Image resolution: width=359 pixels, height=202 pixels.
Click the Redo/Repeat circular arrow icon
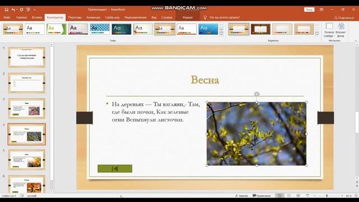[x=21, y=10]
